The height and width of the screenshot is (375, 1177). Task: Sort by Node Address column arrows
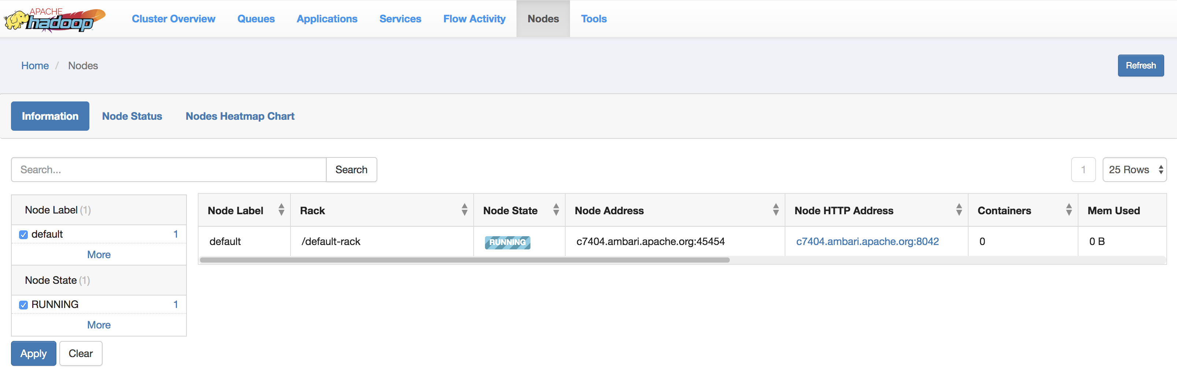tap(776, 209)
